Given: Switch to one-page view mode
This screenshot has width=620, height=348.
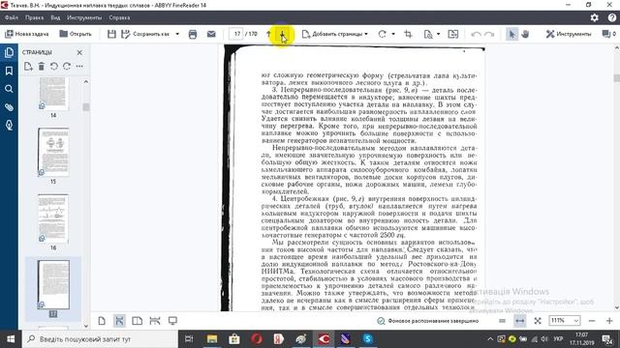Looking at the screenshot, I should click(x=102, y=321).
